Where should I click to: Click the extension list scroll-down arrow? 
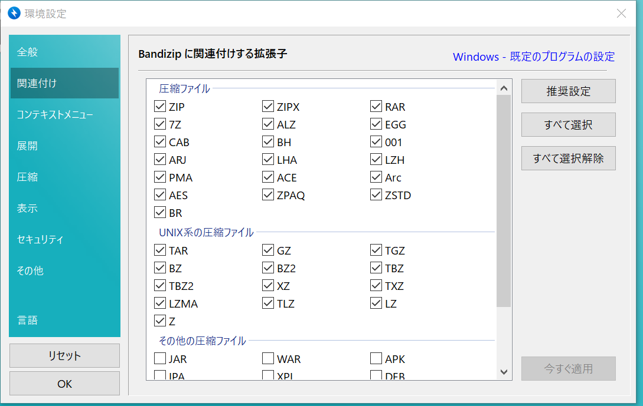click(504, 372)
